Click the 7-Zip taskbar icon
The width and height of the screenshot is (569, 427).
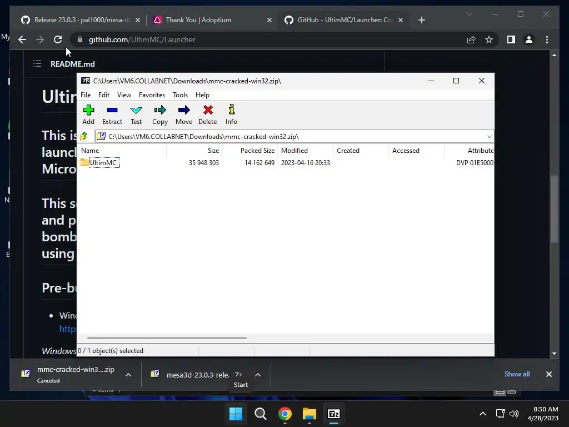pos(333,414)
